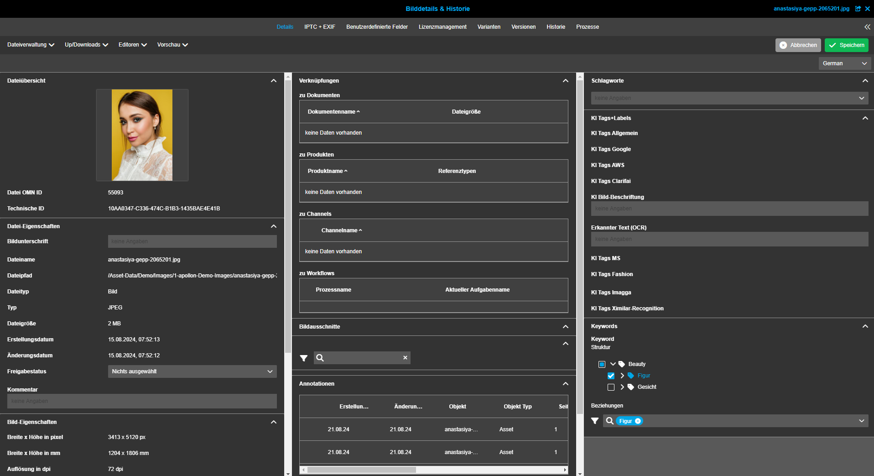Click the Beauty keyword tag icon
Screen dimensions: 874x476
622,364
